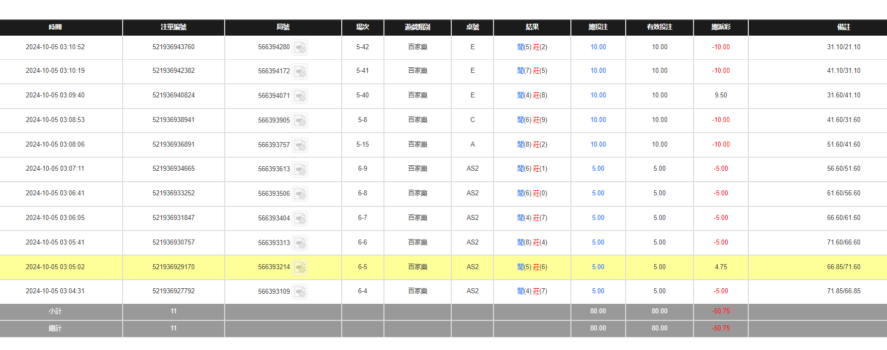Open video replay for round 566394280
Viewport: 887px width, 350px height.
pos(300,48)
